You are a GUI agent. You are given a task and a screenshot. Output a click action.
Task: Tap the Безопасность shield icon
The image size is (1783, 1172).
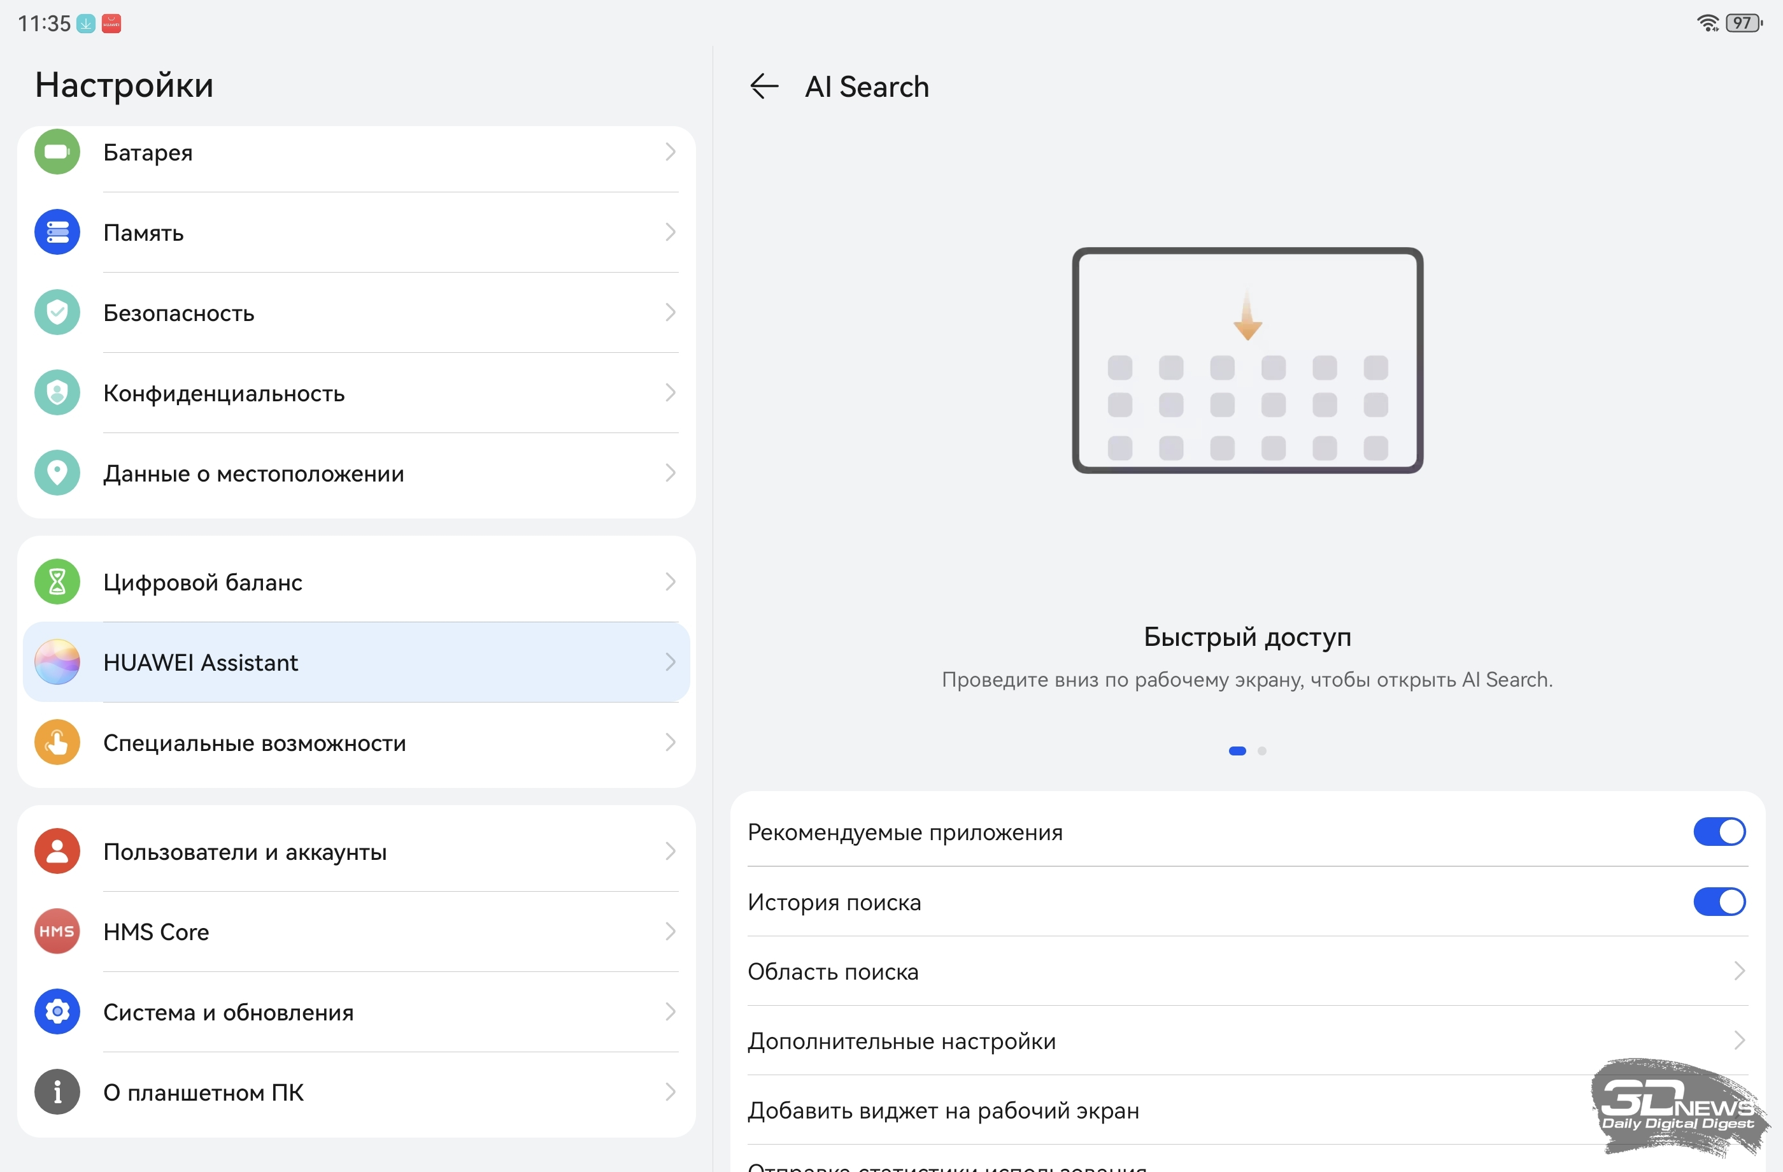(57, 313)
